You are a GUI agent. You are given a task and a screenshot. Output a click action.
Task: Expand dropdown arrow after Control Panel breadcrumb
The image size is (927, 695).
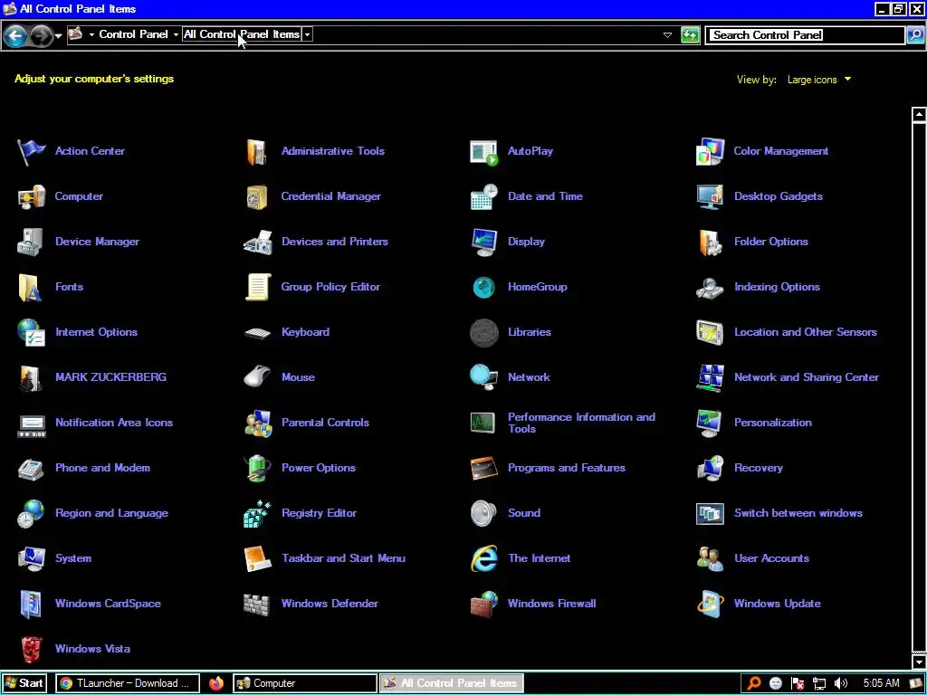(176, 35)
